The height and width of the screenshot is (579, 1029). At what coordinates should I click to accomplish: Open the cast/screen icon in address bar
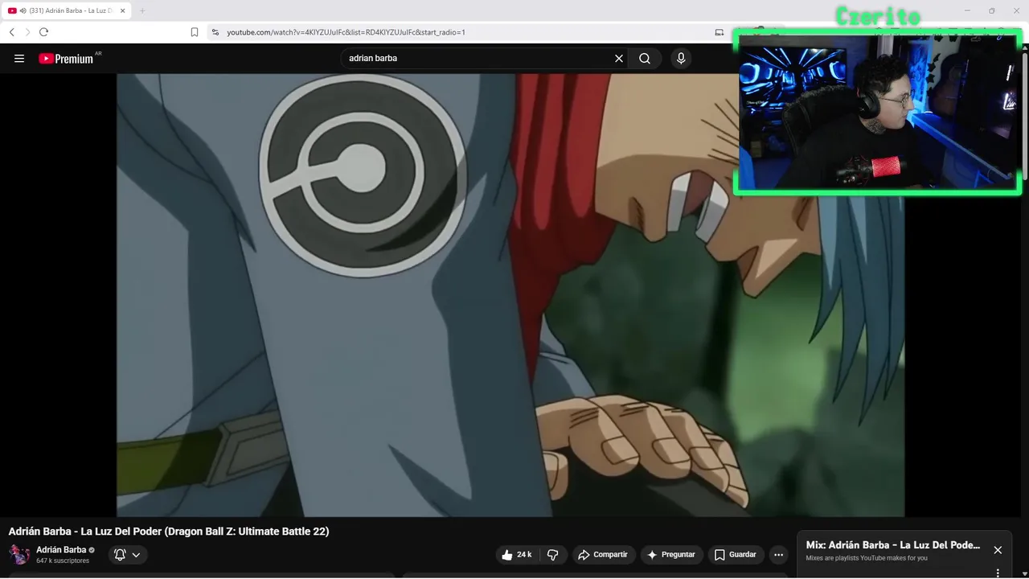(x=719, y=32)
